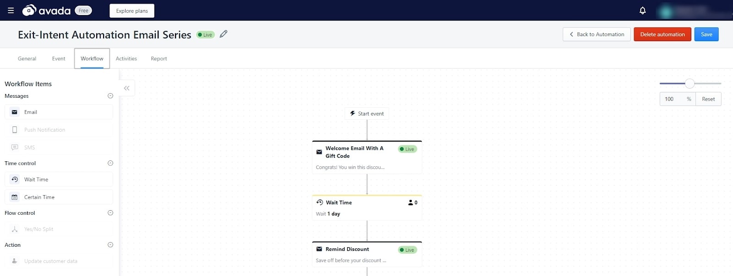Click the Back to Automation button

596,34
